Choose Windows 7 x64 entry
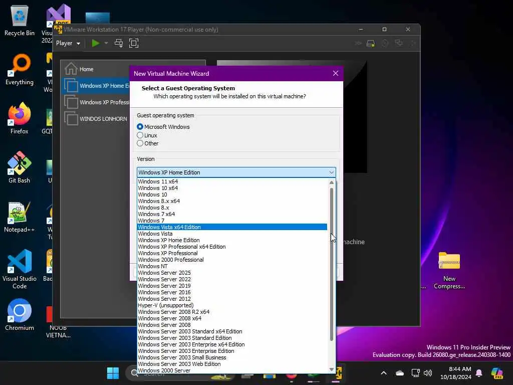This screenshot has height=385, width=513. coord(232,214)
